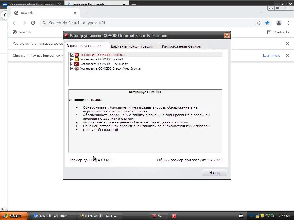Dismiss the Chromium may not function bar

(287, 56)
